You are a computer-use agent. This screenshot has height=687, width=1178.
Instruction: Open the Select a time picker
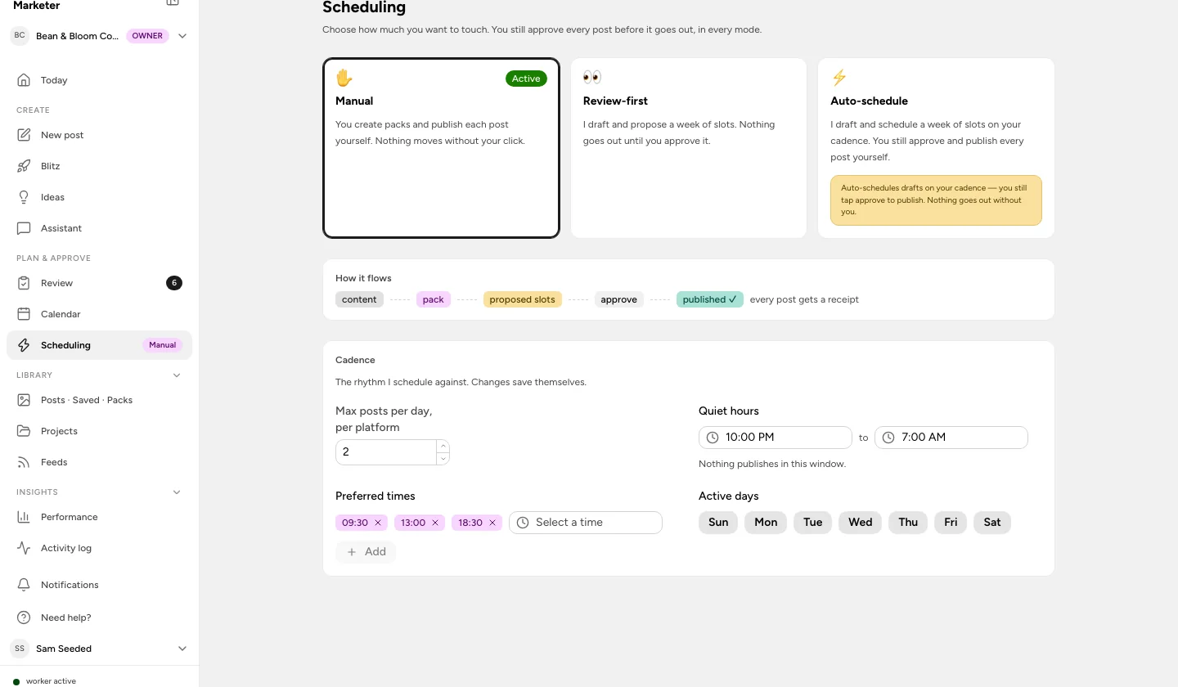pyautogui.click(x=586, y=523)
